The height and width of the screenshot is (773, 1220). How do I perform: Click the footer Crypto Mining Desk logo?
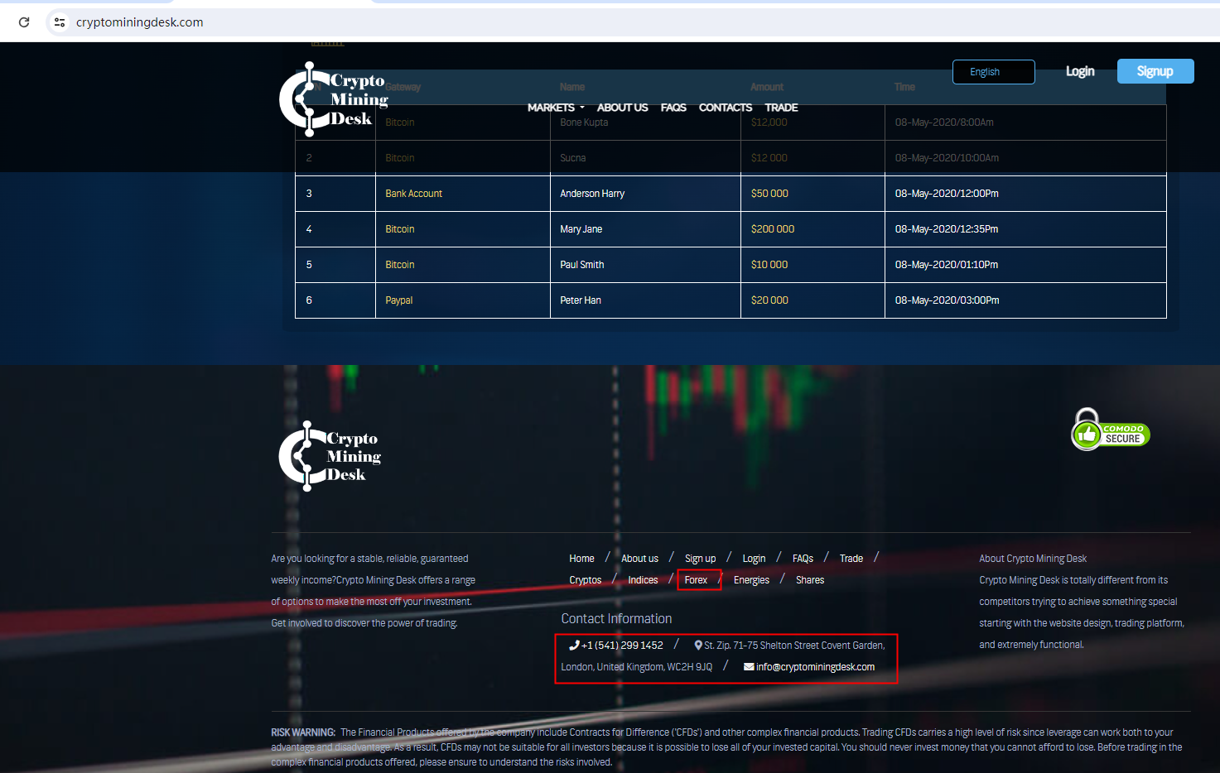[x=330, y=455]
